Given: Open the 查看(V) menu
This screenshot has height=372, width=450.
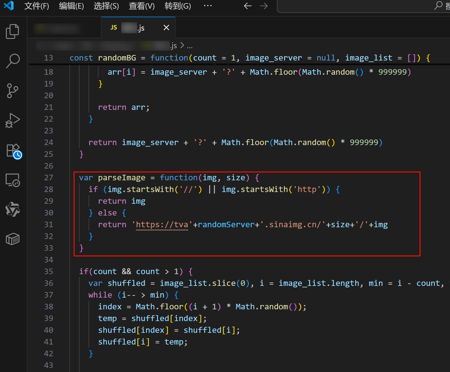Looking at the screenshot, I should coord(142,6).
